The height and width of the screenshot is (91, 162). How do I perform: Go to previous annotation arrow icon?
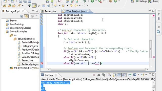[x=64, y=6]
